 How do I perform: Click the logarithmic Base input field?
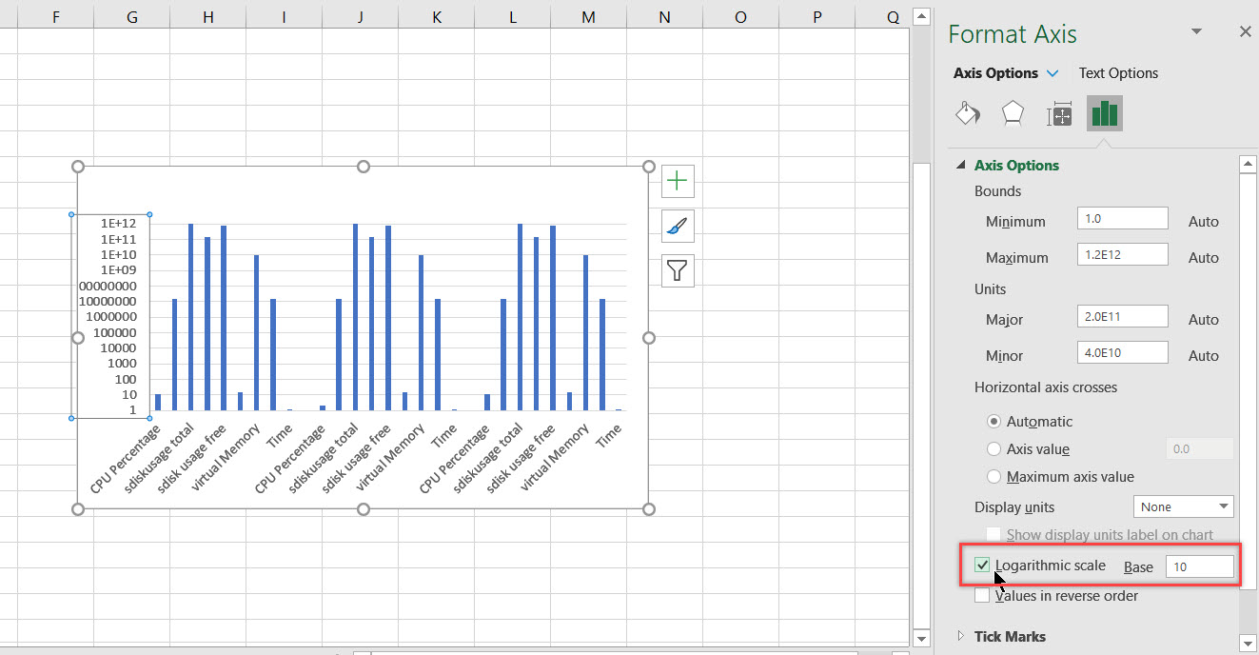[x=1199, y=566]
